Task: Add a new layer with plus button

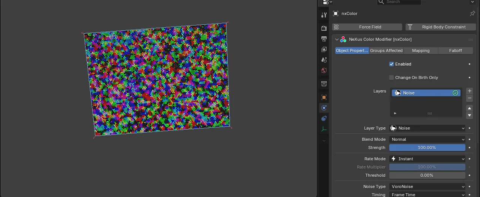Action: point(469,91)
